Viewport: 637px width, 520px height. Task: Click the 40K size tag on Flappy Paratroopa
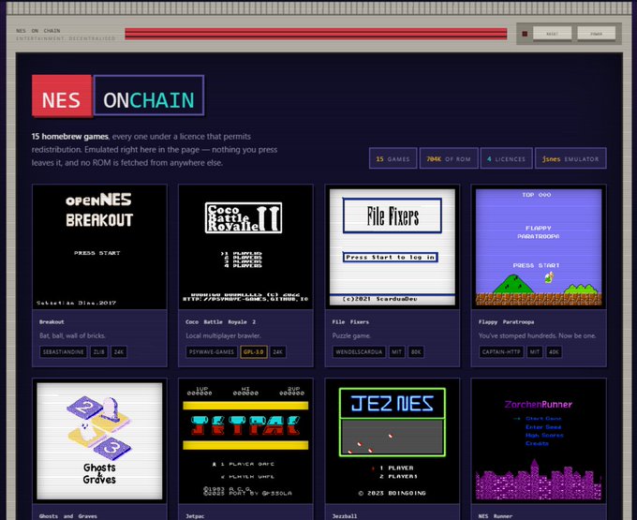coord(555,351)
